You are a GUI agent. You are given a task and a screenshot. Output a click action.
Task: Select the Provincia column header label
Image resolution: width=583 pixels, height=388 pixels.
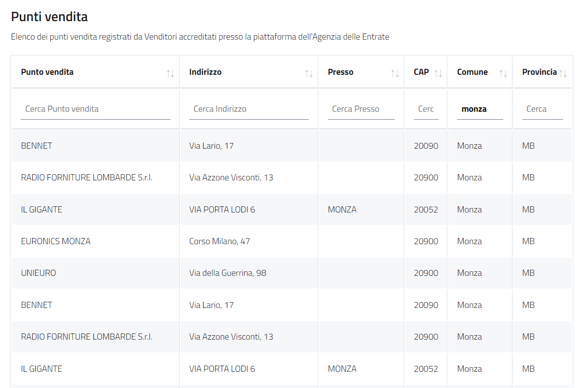(539, 72)
